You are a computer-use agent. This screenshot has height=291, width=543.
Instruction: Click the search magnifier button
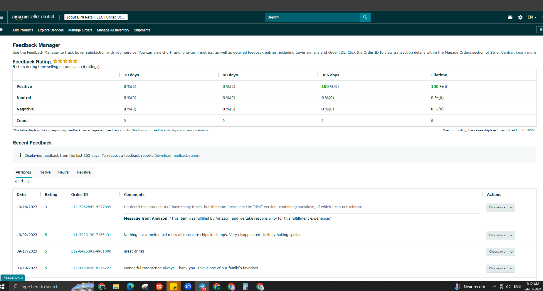[x=365, y=17]
